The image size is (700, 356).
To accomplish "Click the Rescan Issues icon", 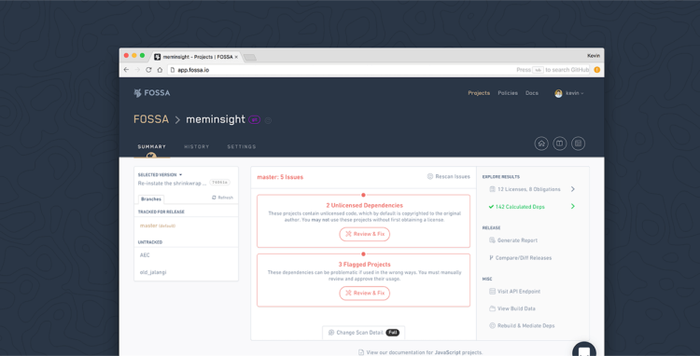I will coord(430,176).
